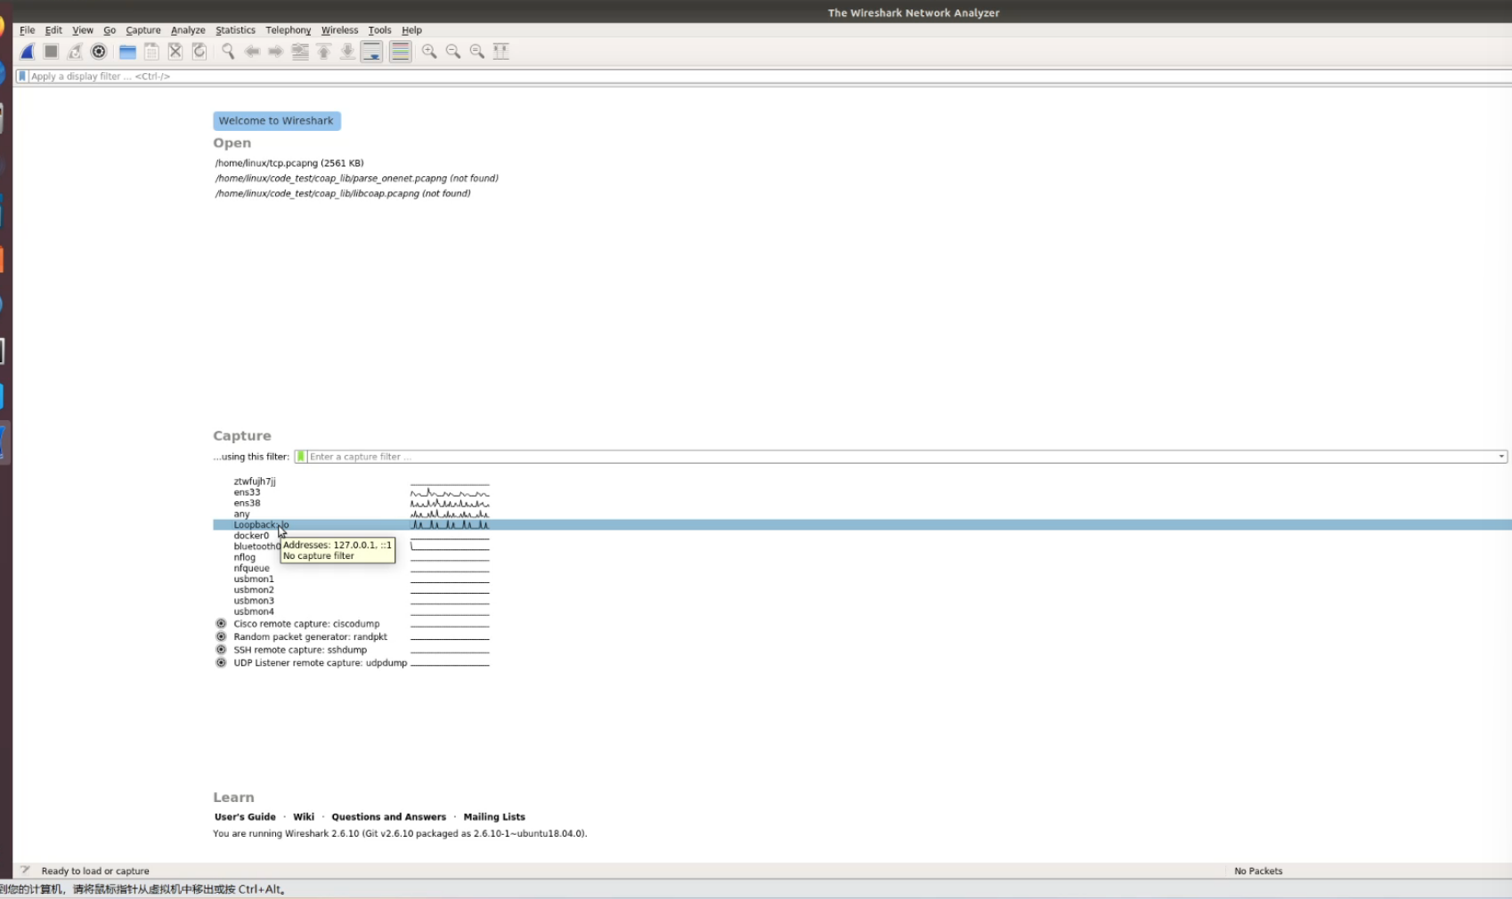Screen dimensions: 1512x899
Task: Click the close capture file icon
Action: point(175,52)
